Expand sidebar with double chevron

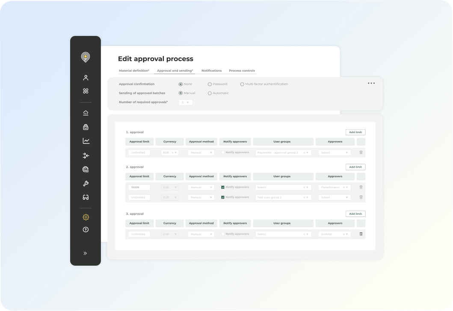(85, 253)
